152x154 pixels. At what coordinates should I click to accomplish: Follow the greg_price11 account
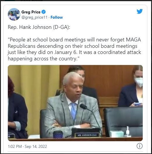click(x=56, y=17)
